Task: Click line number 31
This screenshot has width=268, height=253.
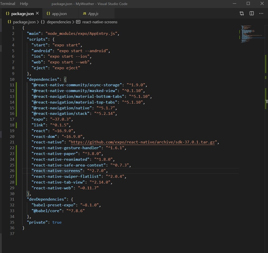Action: (12, 199)
